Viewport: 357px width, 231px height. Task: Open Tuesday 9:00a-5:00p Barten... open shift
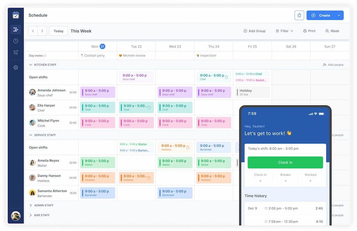136,150
